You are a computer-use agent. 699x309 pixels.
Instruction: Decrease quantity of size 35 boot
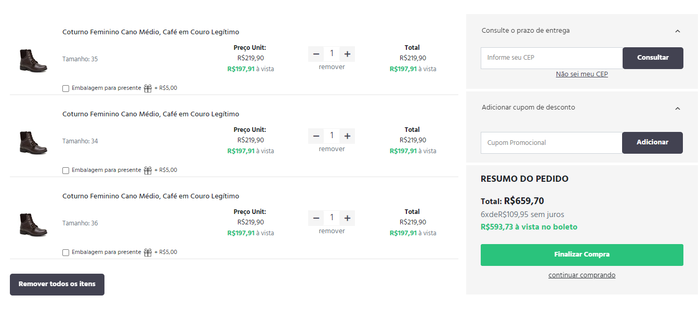tap(316, 54)
